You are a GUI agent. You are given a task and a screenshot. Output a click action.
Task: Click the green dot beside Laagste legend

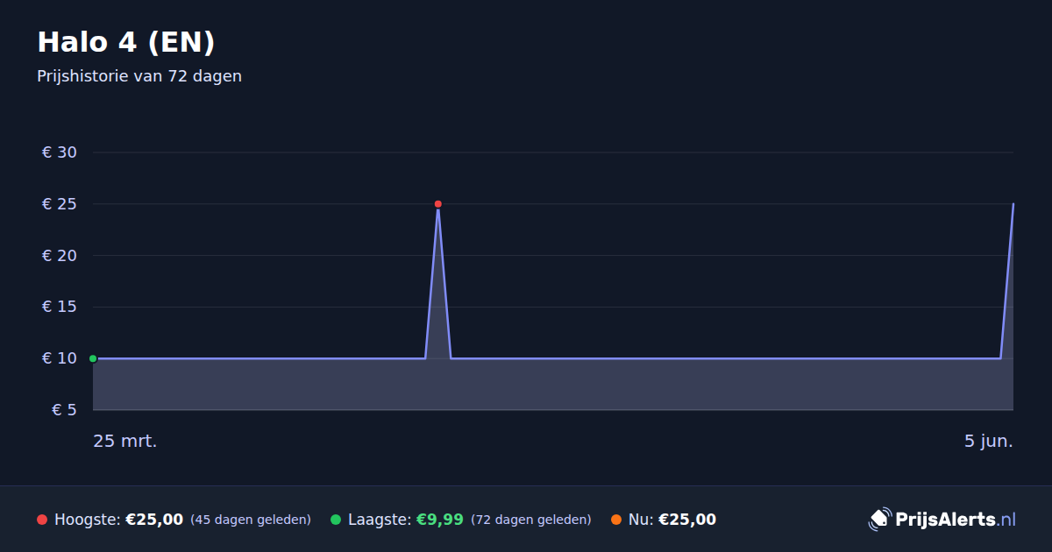coord(336,520)
